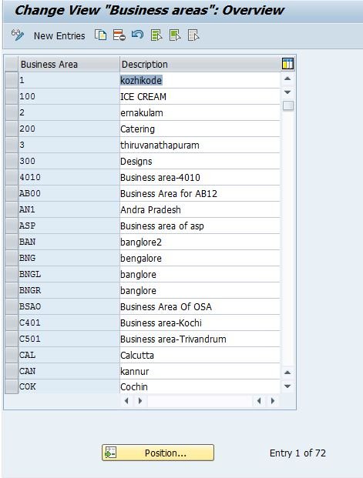
Task: Click the vertical scrollbar thumb
Action: click(x=288, y=105)
